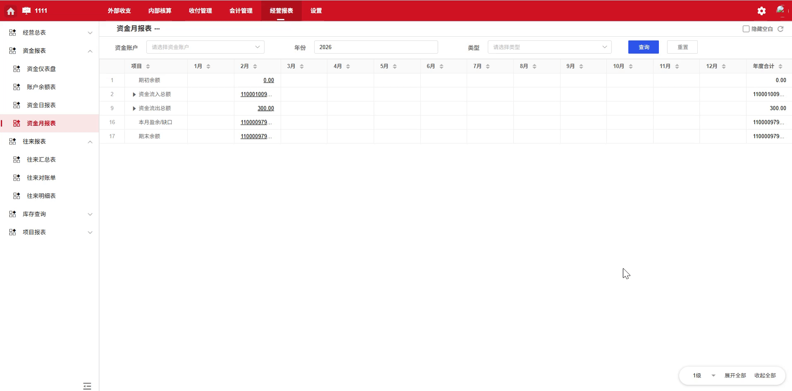Screen dimensions: 792x391
Task: Click 展开全部 to expand all rows
Action: tap(735, 376)
